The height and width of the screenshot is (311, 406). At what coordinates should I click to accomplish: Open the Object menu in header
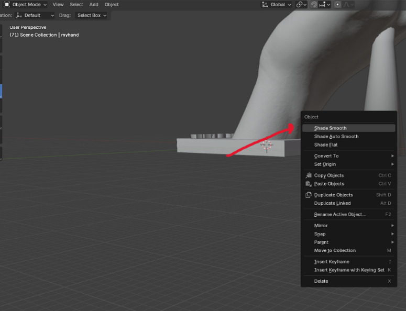pyautogui.click(x=112, y=5)
